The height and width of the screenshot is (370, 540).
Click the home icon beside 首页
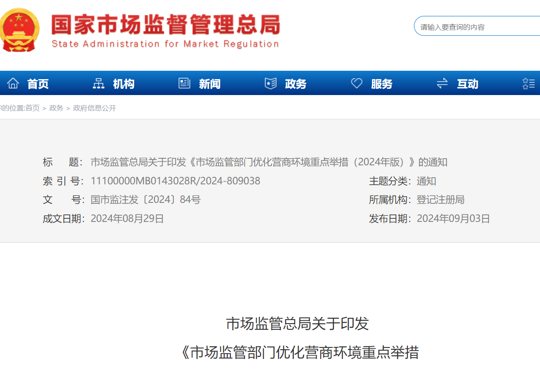coord(13,83)
